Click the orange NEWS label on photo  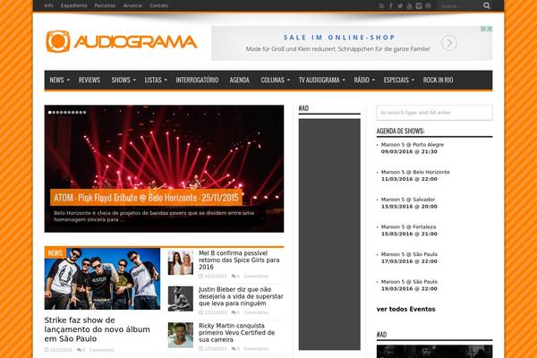[55, 252]
